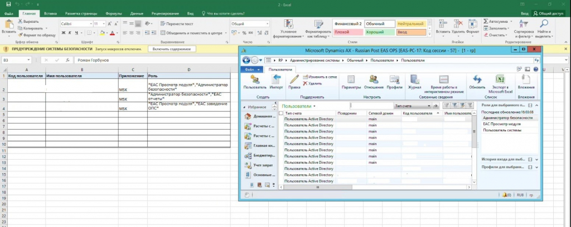Click the Журнал icon in Dynamics AX
This screenshot has height=227, width=571.
(x=414, y=80)
